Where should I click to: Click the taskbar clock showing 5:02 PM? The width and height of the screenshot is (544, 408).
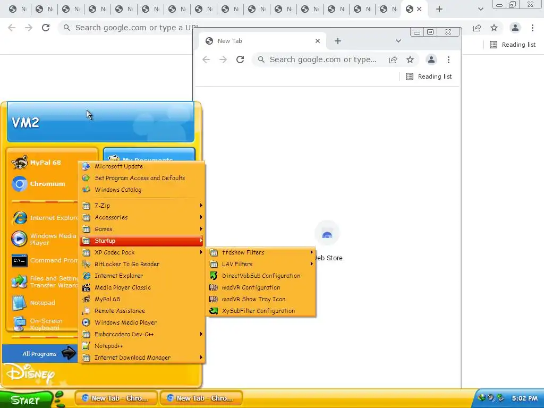(524, 398)
